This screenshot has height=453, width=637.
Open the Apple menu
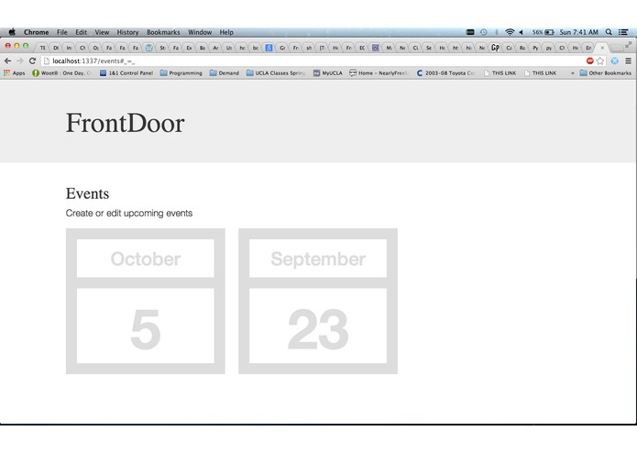point(12,32)
